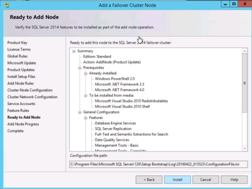The width and height of the screenshot is (252, 189).
Task: Click the scroll up arrow in summary list
Action: click(x=245, y=51)
